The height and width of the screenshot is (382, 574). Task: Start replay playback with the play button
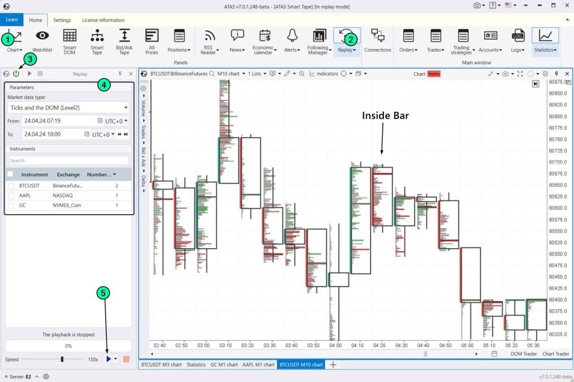(108, 359)
